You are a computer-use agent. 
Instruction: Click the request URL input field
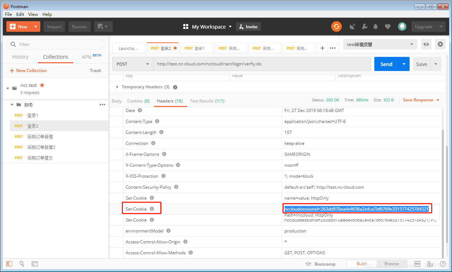coord(262,64)
